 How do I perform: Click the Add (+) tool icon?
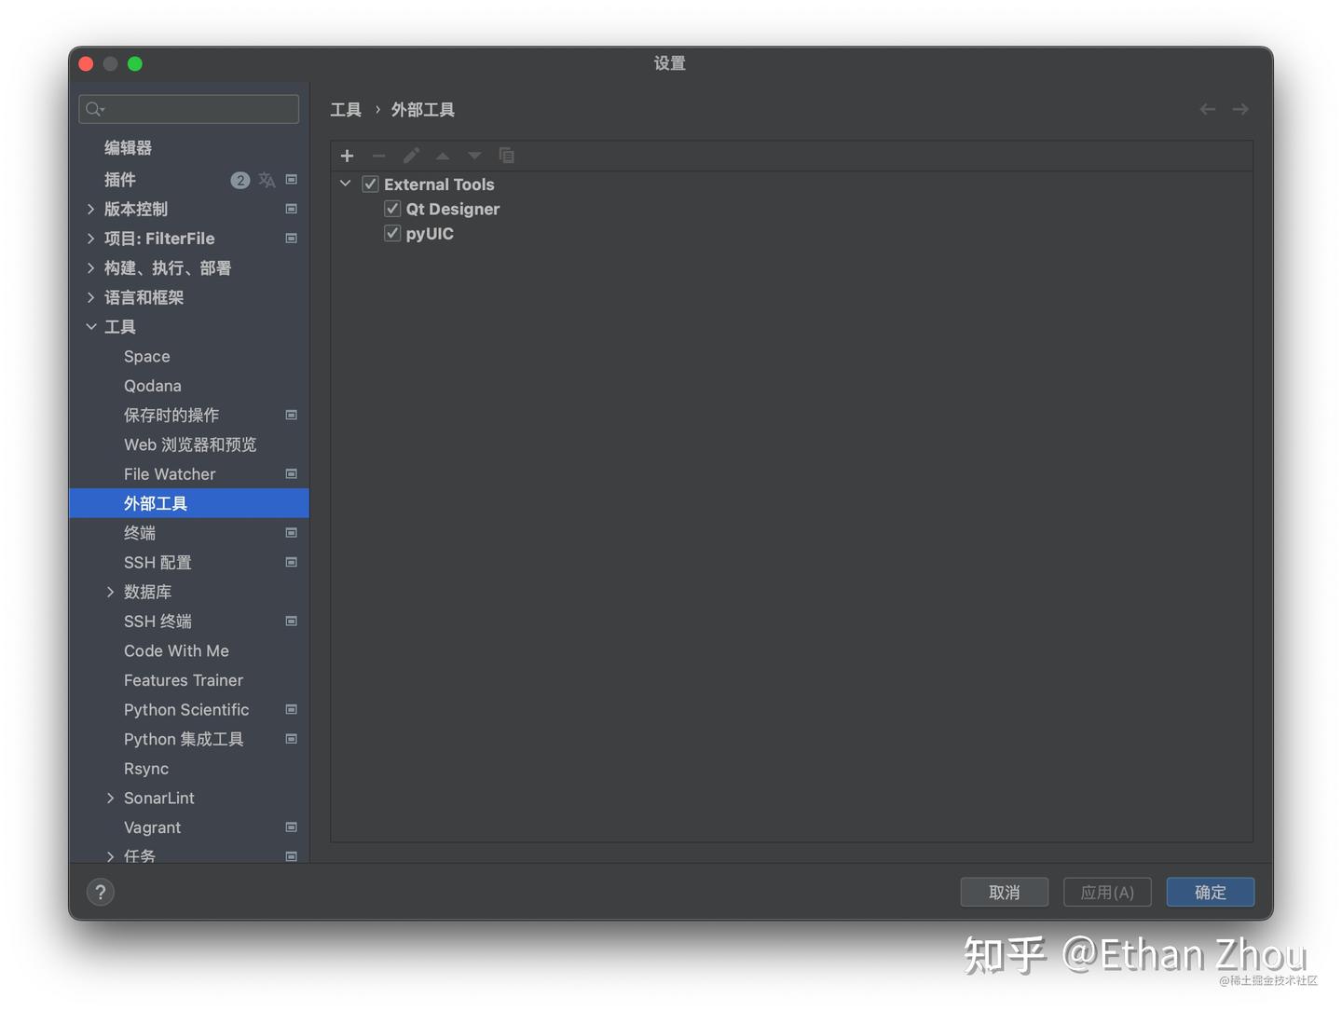click(347, 156)
